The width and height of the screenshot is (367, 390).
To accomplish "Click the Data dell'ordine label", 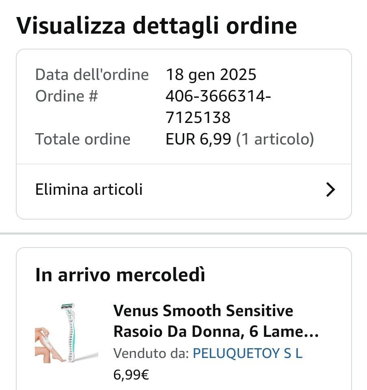I will (92, 75).
